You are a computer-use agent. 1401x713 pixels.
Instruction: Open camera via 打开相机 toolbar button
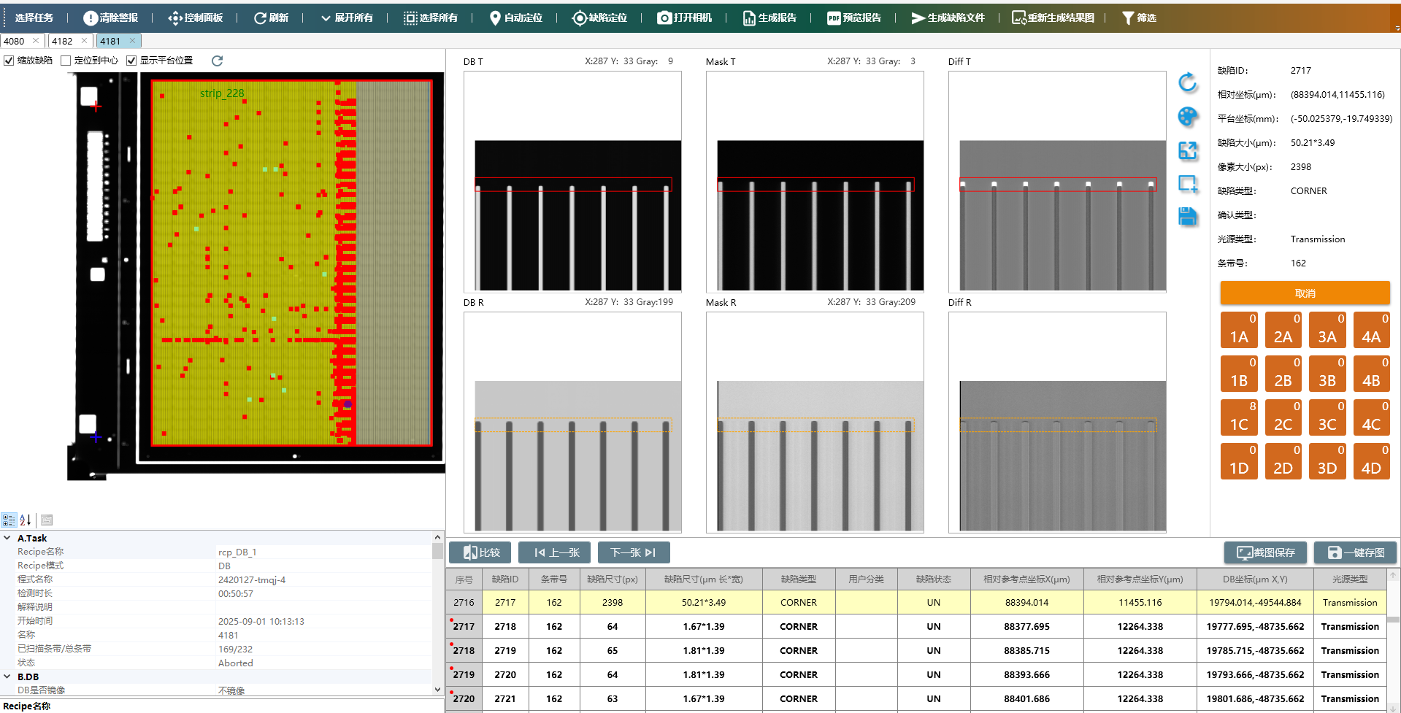(x=684, y=18)
